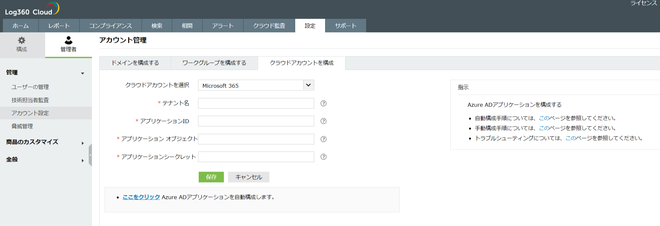This screenshot has width=660, height=226.
Task: Open the ライセンス link
Action: 644,3
